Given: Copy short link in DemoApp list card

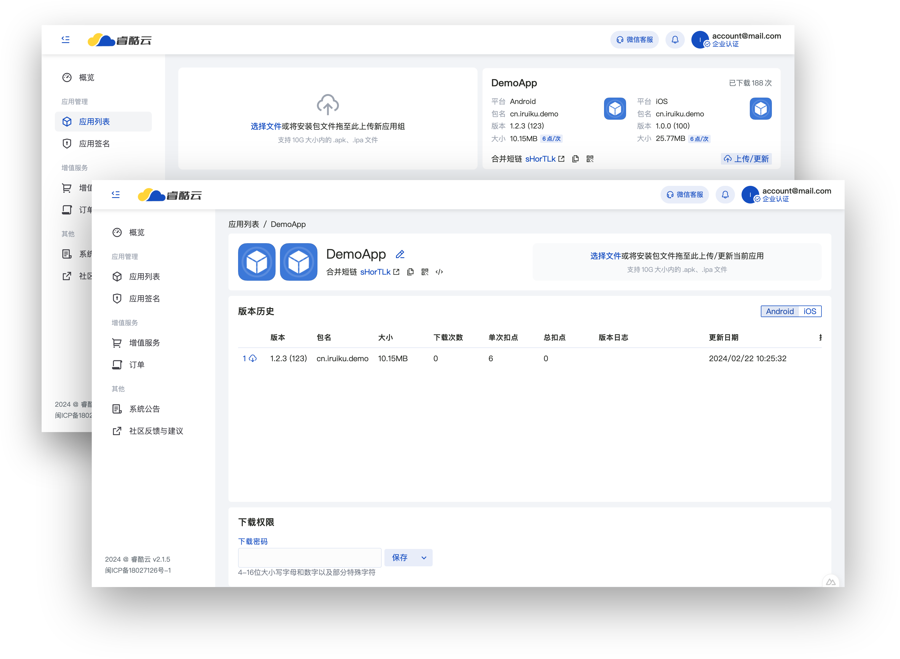Looking at the screenshot, I should pos(575,159).
